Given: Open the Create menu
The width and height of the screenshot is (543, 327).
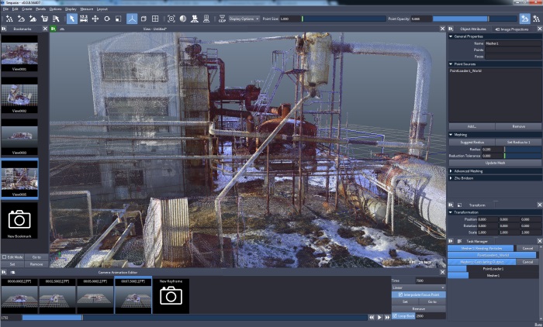Looking at the screenshot, I should click(x=26, y=9).
